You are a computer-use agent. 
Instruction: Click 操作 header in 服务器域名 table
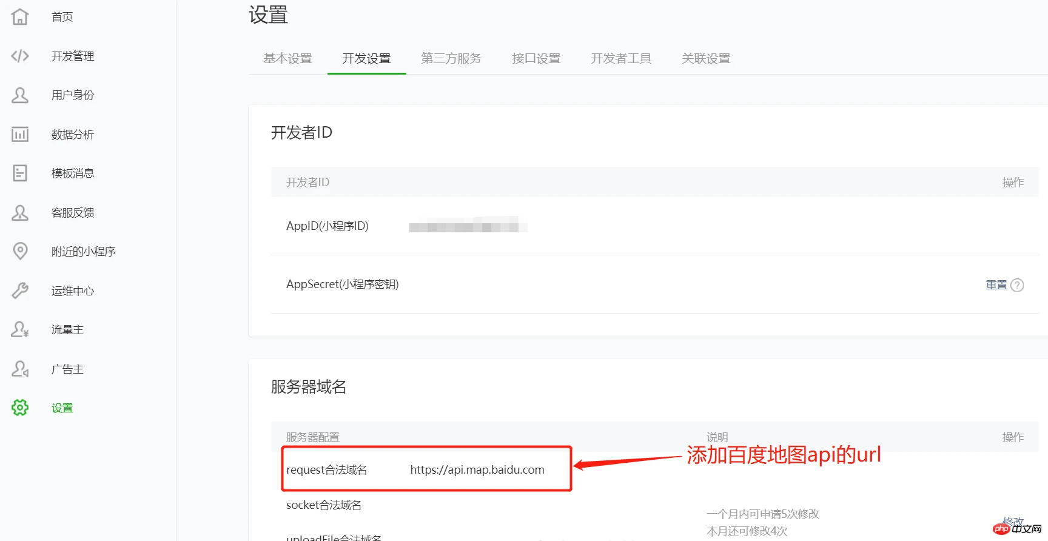click(x=1013, y=437)
